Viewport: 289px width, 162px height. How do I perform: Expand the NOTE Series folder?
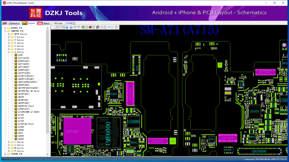pyautogui.click(x=9, y=34)
